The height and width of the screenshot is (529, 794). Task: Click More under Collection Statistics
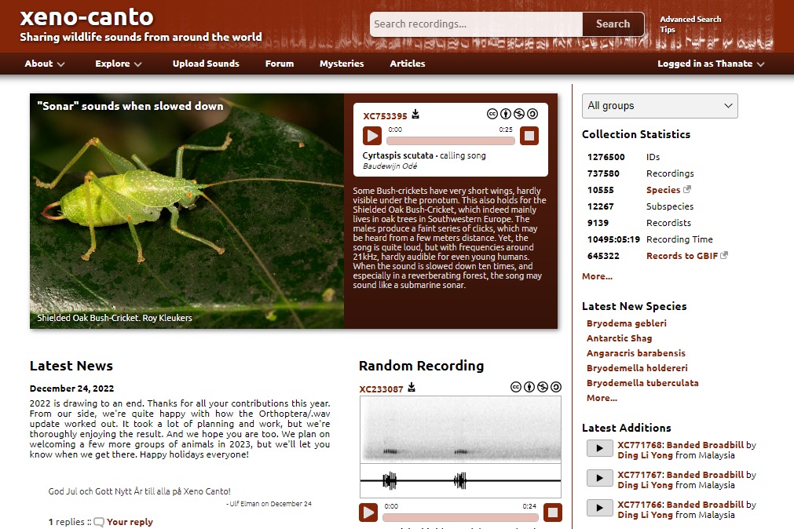pos(597,276)
